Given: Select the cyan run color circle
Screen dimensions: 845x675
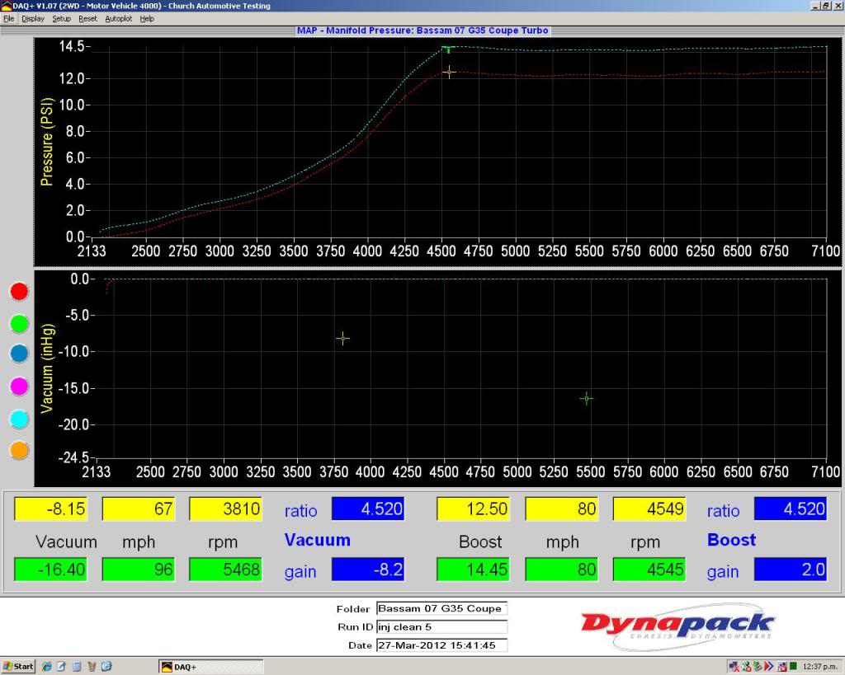Looking at the screenshot, I should click(x=20, y=419).
